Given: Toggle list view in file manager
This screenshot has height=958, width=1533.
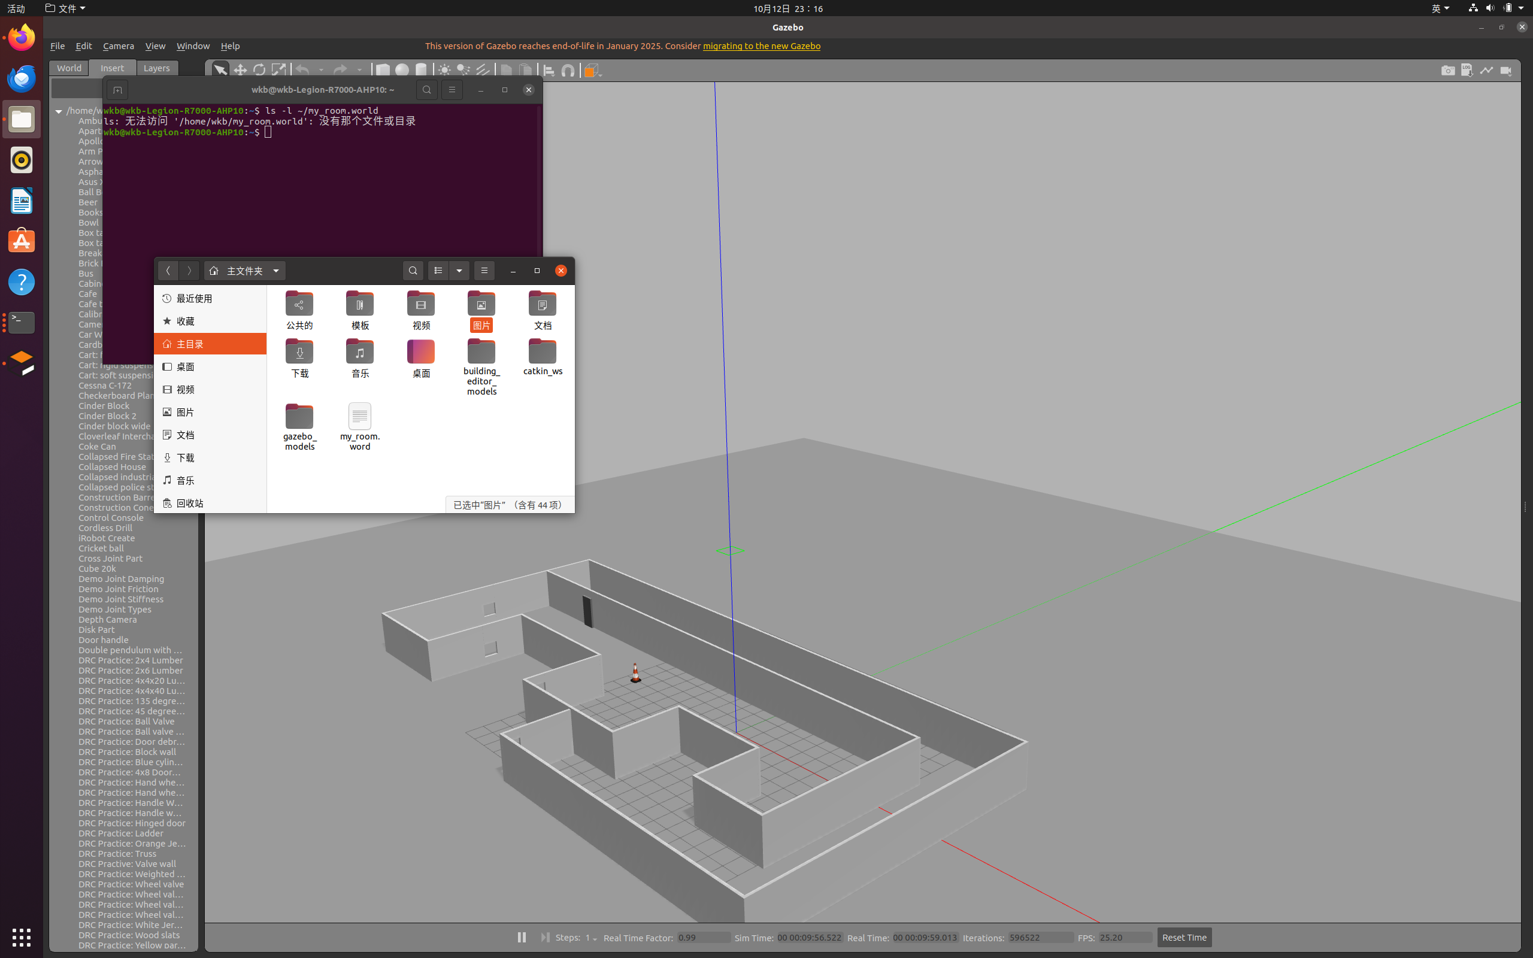Looking at the screenshot, I should (438, 271).
